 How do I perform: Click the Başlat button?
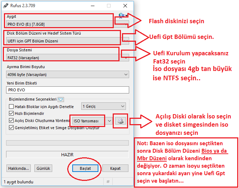point(85,168)
